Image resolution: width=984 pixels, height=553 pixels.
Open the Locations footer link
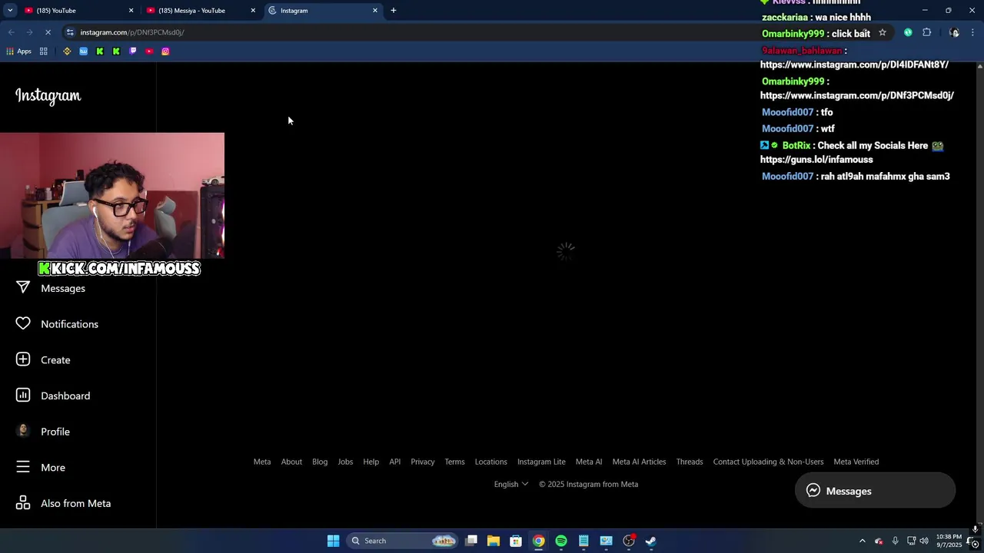point(490,462)
